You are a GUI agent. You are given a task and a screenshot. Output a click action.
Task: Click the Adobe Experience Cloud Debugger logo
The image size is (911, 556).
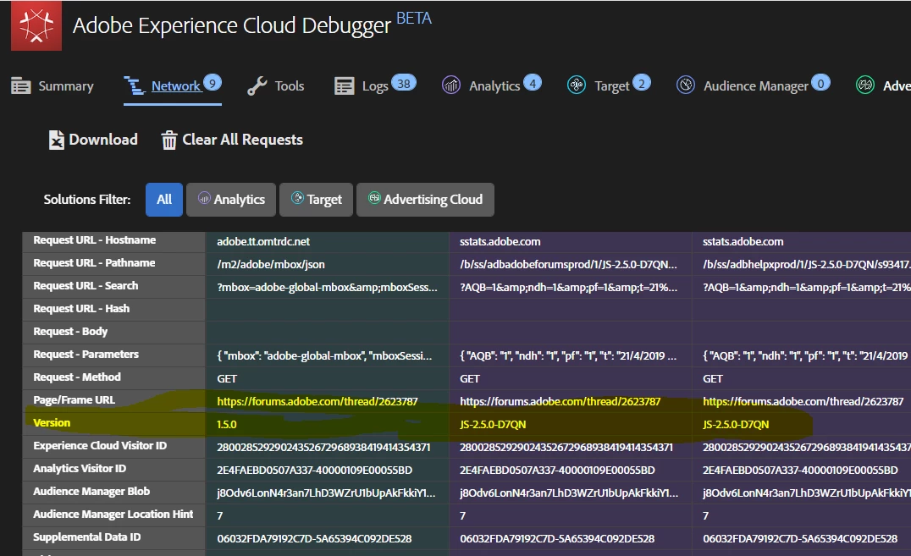click(x=36, y=25)
